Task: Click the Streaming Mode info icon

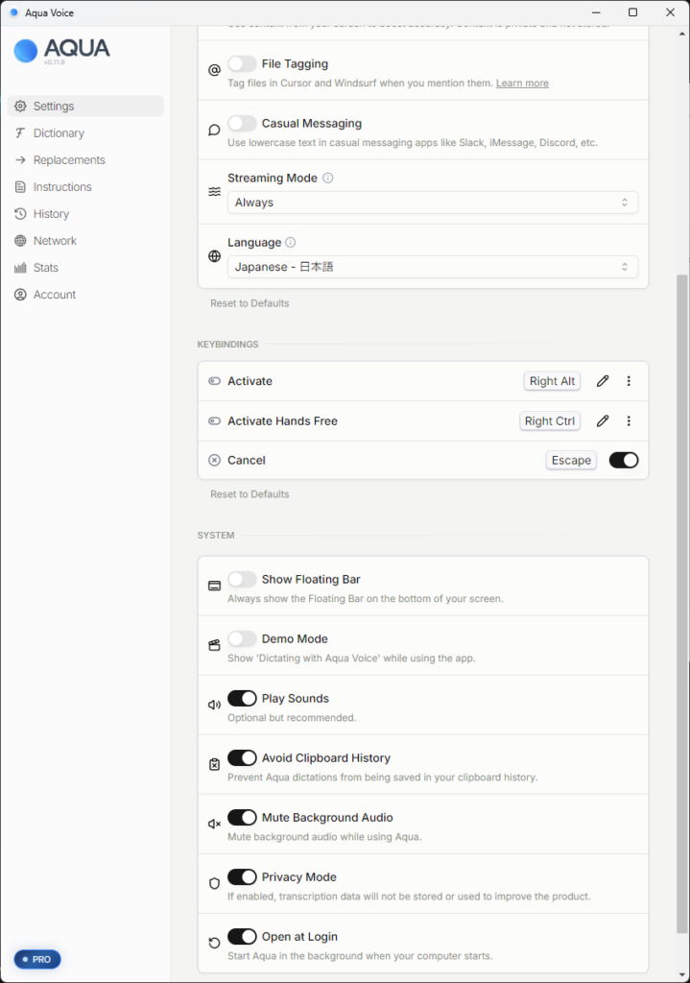Action: [x=328, y=179]
